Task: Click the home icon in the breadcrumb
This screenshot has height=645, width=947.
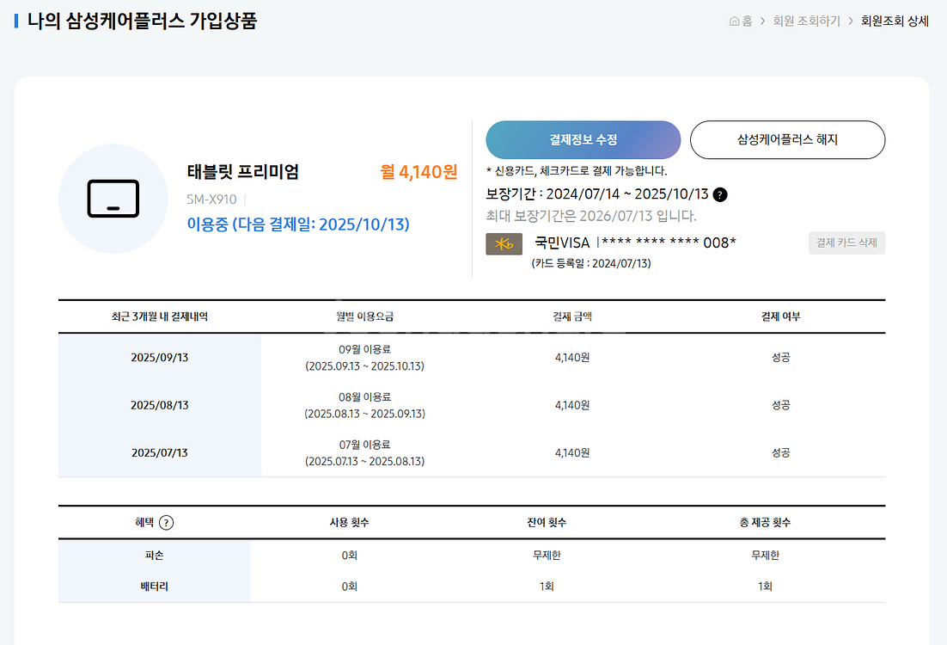Action: point(735,21)
